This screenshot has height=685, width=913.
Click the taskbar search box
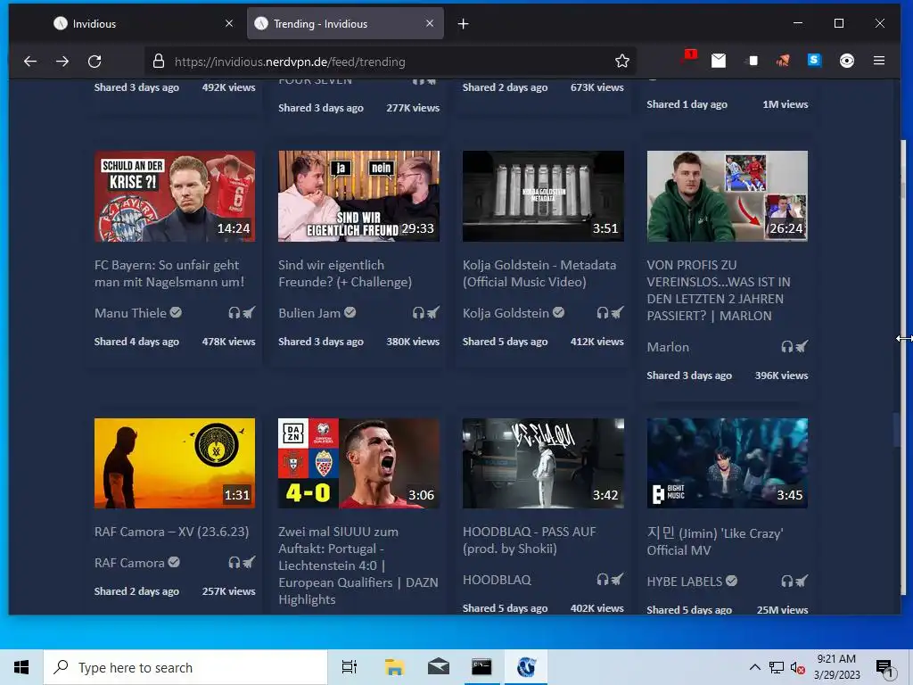click(185, 667)
